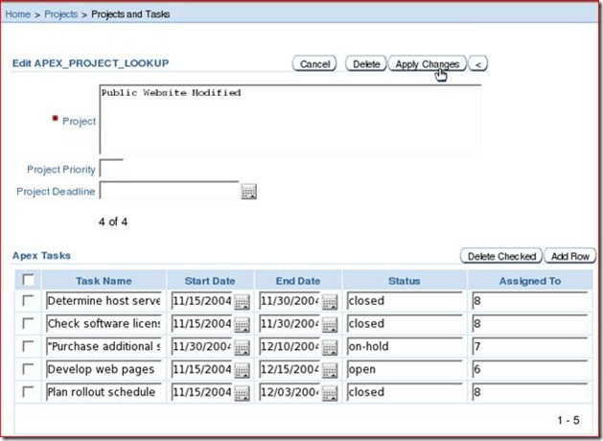603x441 pixels.
Task: Edit Assigned To field with value 7
Action: tap(530, 346)
